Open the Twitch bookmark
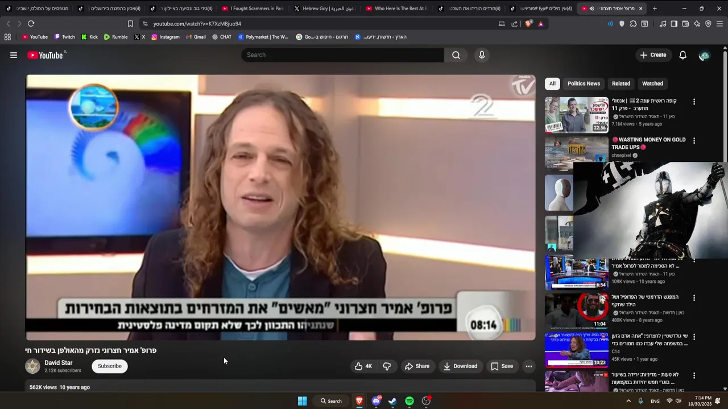 (64, 37)
